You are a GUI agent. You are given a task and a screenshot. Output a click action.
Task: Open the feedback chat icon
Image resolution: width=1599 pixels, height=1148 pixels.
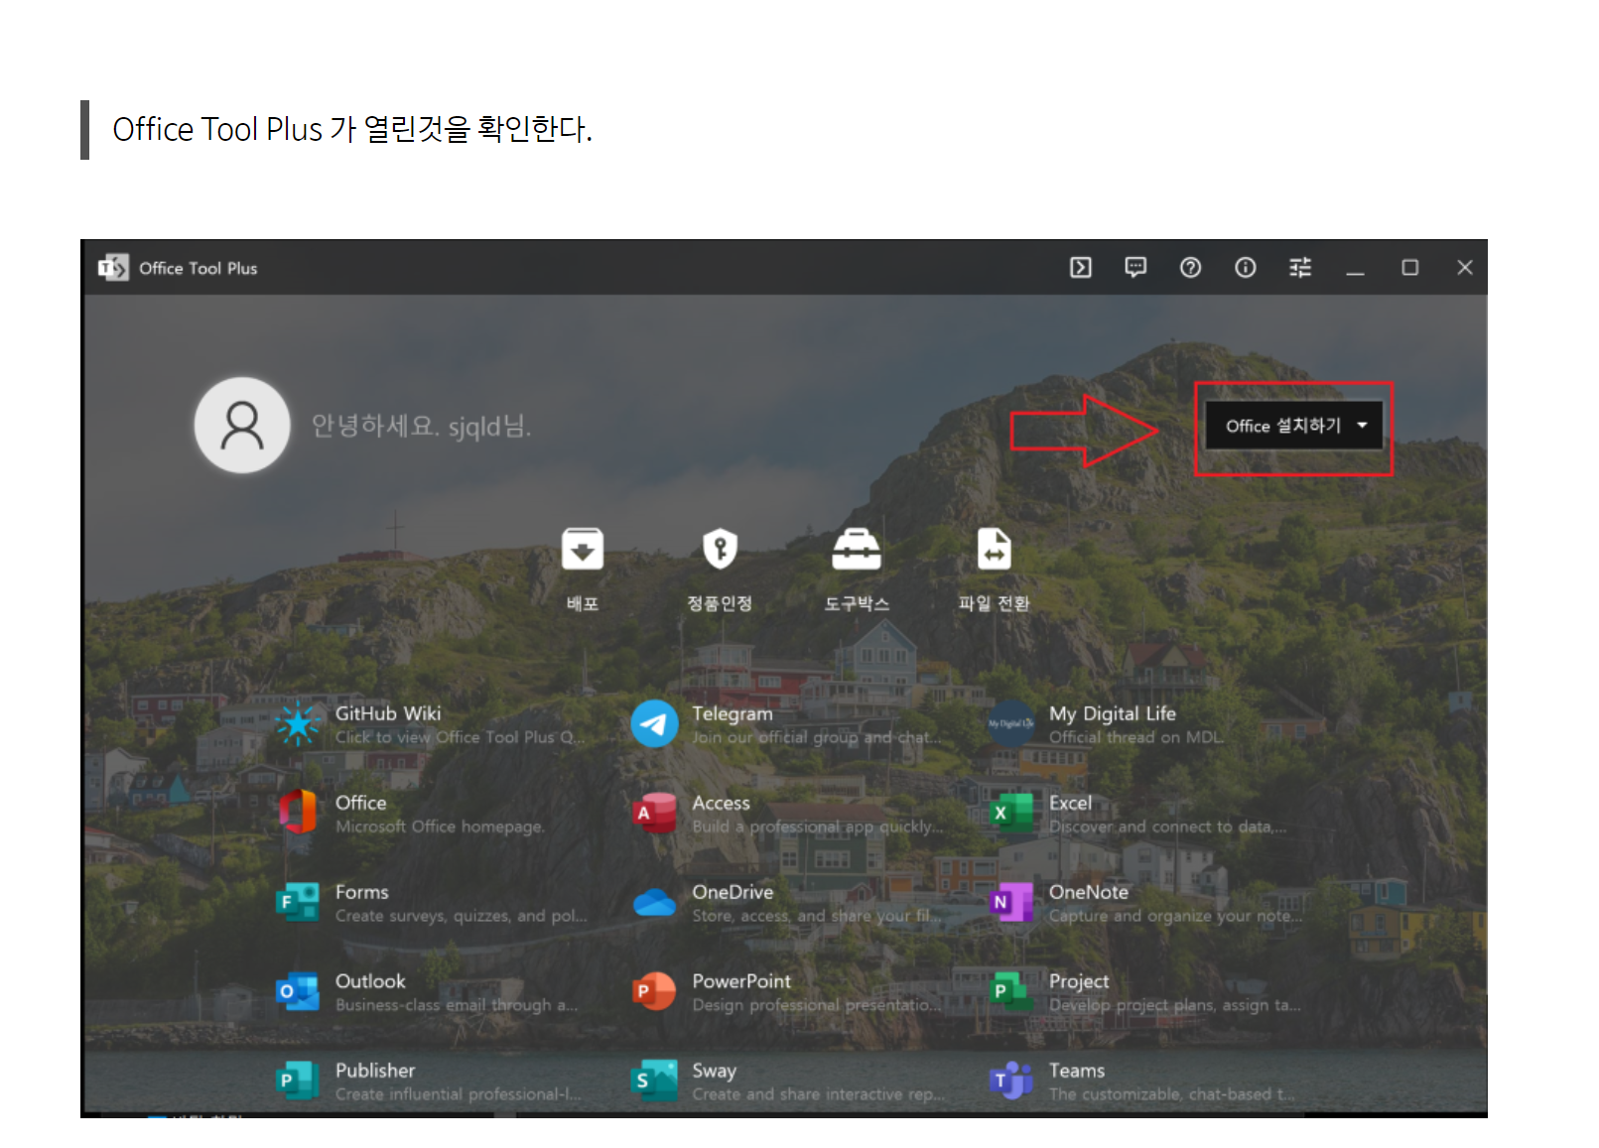tap(1135, 268)
